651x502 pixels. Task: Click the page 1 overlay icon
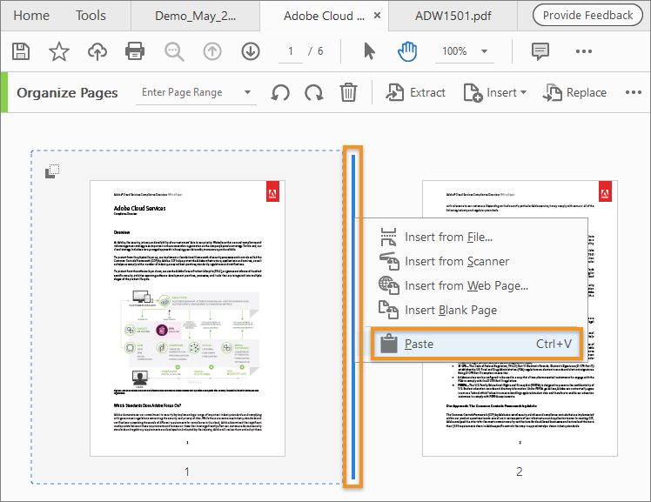tap(52, 171)
